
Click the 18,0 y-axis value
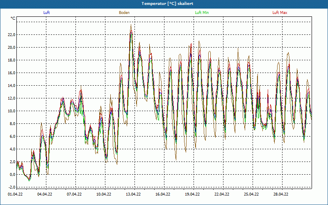click(x=11, y=60)
